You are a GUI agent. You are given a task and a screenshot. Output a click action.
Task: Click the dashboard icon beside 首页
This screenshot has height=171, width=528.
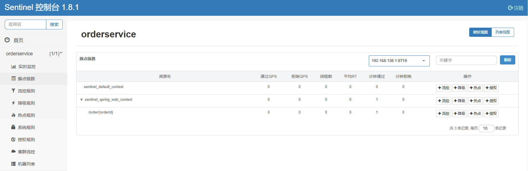tap(7, 40)
